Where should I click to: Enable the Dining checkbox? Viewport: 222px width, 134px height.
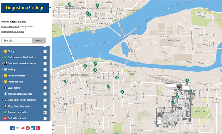pyautogui.click(x=45, y=51)
